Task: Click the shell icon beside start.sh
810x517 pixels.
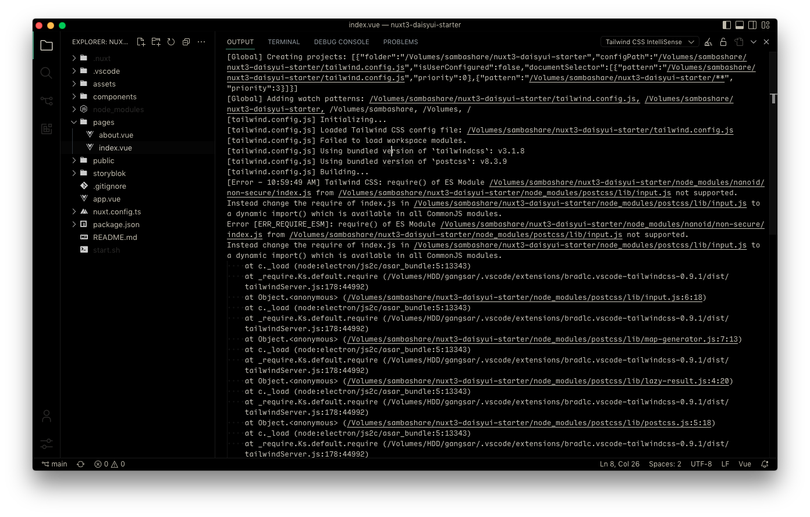Action: (84, 250)
